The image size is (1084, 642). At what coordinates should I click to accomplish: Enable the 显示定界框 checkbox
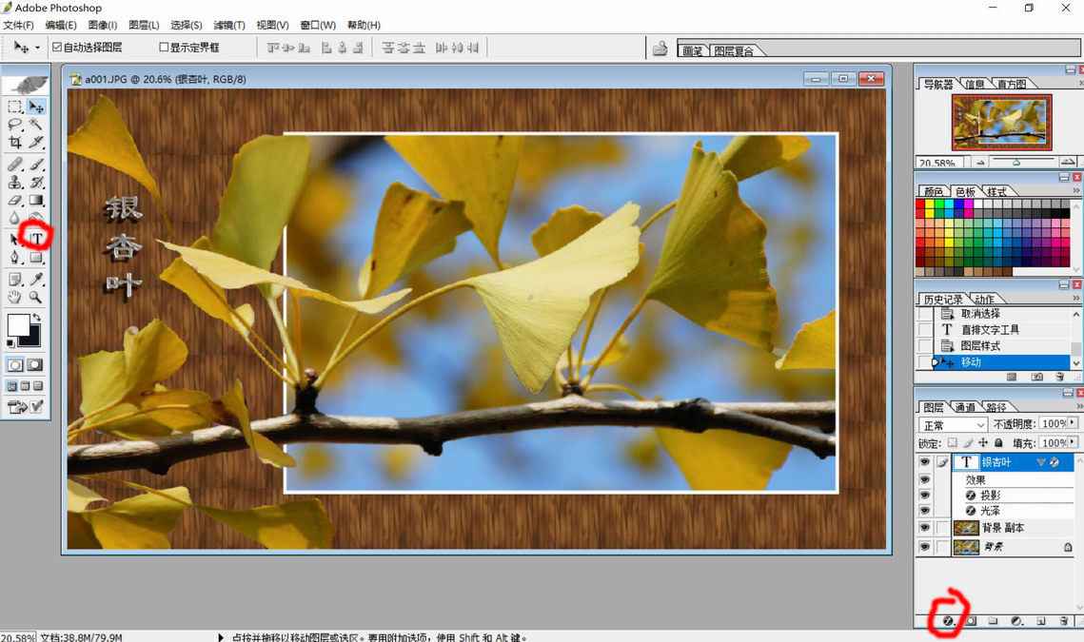coord(164,47)
